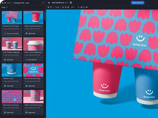The width and height of the screenshot is (158, 118).
Task: Click the first icon in breadcrumb bar
Action: pos(2,3)
